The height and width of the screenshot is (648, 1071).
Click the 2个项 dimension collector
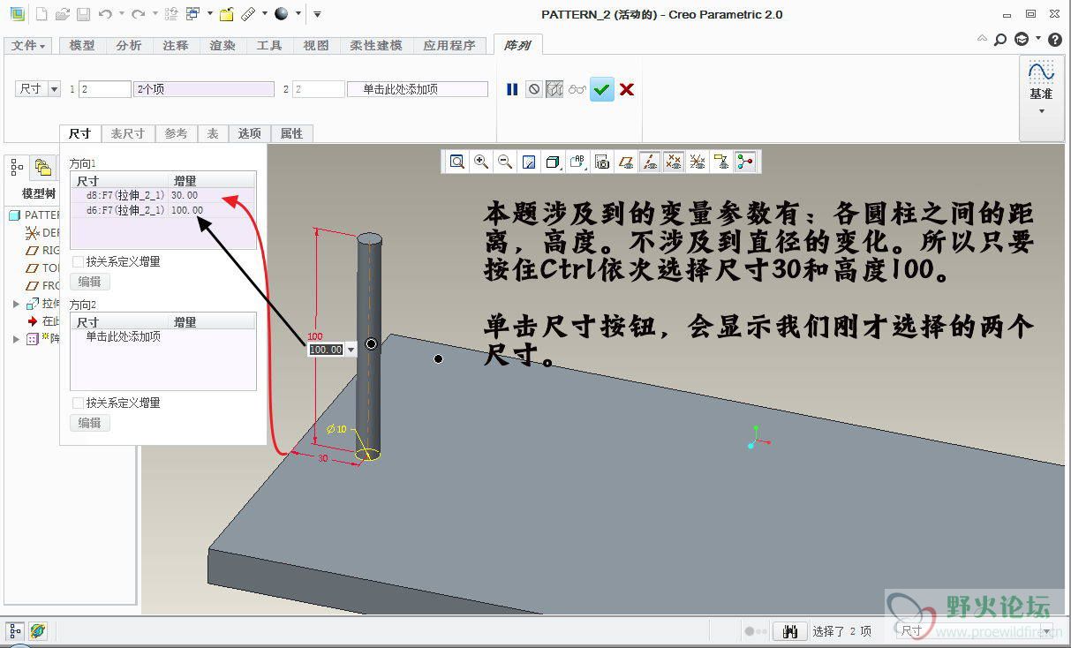coord(204,89)
